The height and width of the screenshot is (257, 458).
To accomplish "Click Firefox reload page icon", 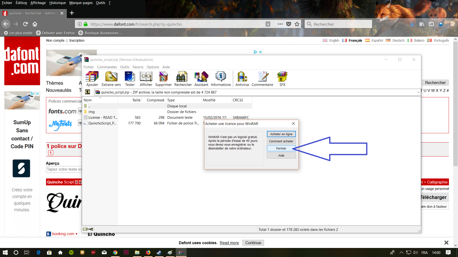I will 25,24.
